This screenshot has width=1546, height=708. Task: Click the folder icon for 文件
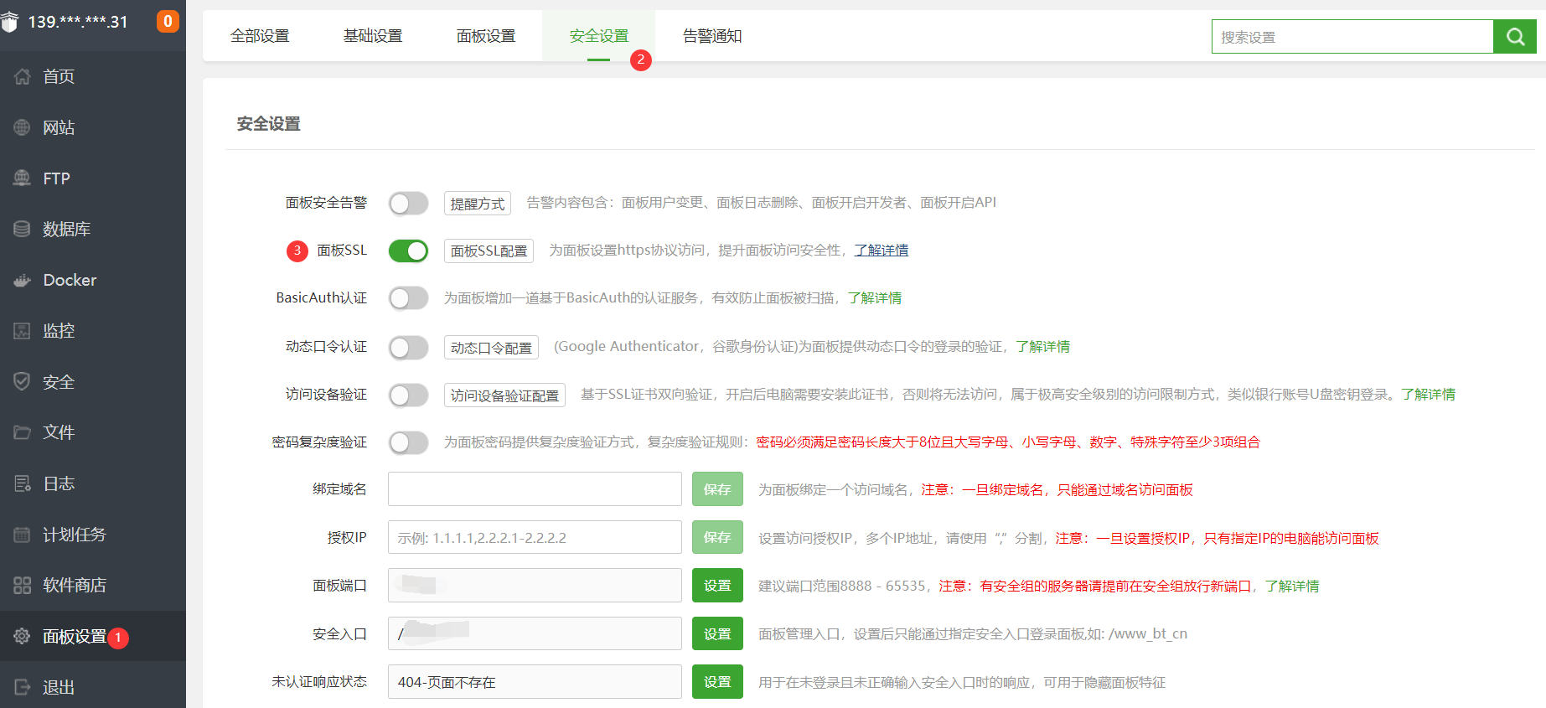pos(22,432)
